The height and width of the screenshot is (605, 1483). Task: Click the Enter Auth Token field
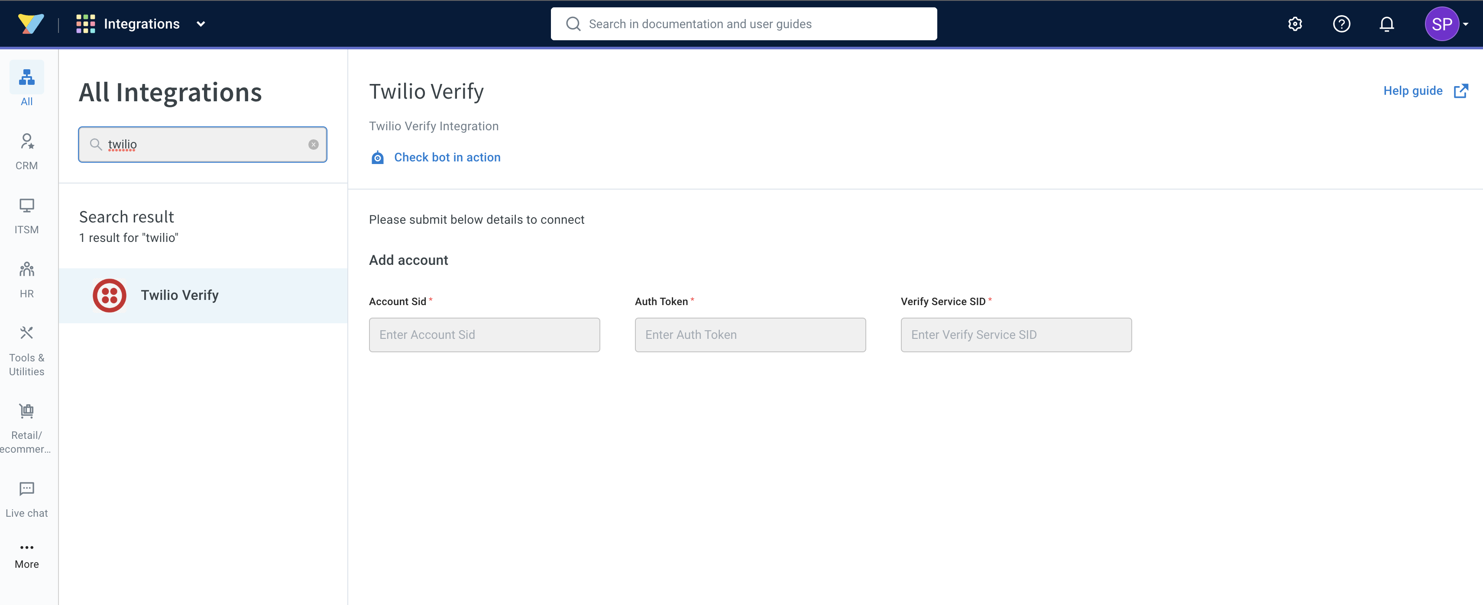click(x=750, y=335)
